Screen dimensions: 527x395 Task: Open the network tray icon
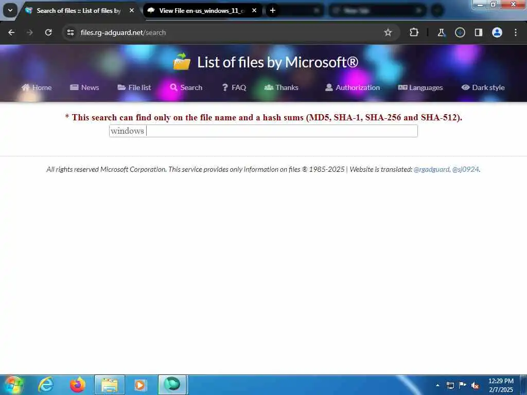pos(450,385)
